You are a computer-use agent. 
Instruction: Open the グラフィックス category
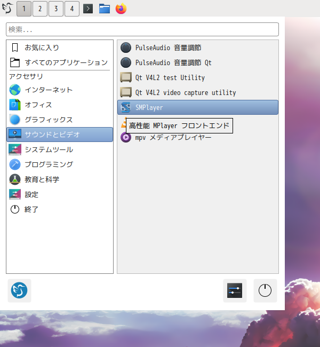click(x=60, y=120)
